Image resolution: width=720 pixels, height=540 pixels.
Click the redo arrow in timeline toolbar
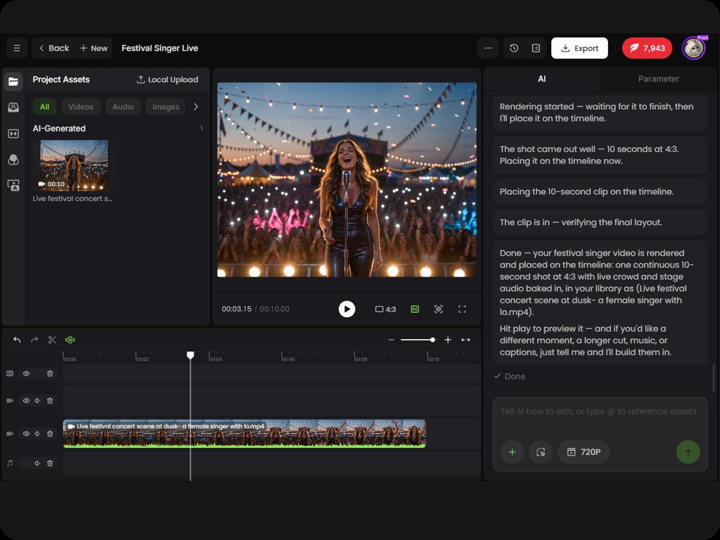coord(34,340)
